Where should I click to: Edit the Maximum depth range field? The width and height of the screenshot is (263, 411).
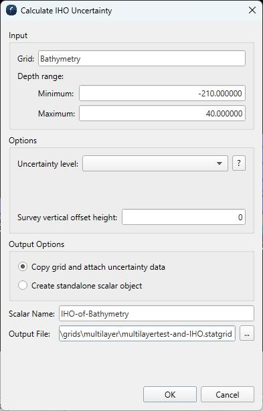point(162,113)
